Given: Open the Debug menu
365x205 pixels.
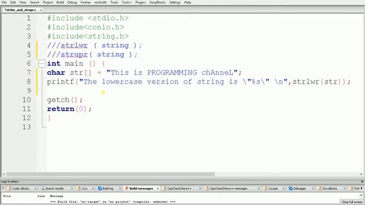Looking at the screenshot, I should [x=72, y=2].
